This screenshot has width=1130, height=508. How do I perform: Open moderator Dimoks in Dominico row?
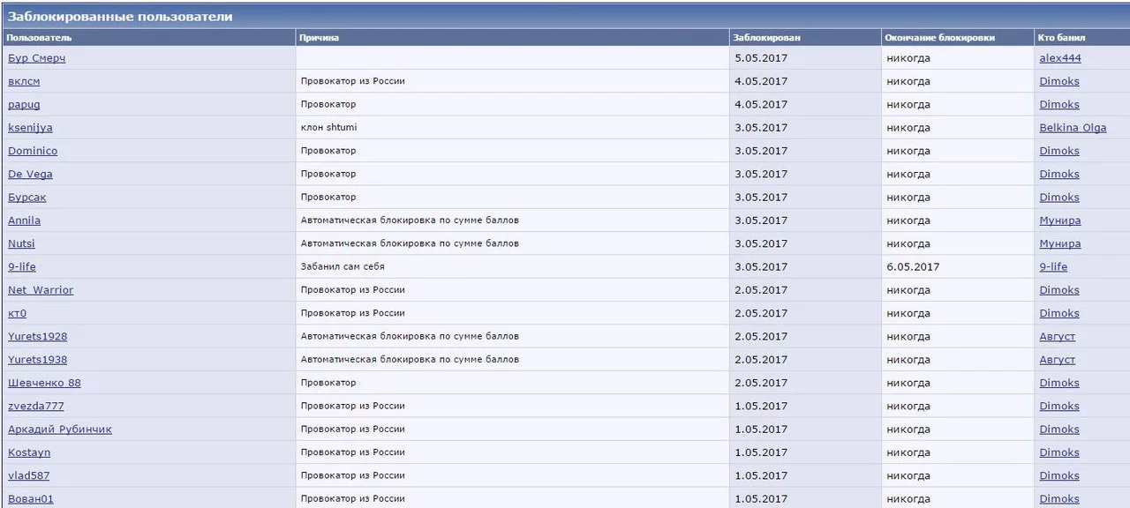pyautogui.click(x=1059, y=151)
